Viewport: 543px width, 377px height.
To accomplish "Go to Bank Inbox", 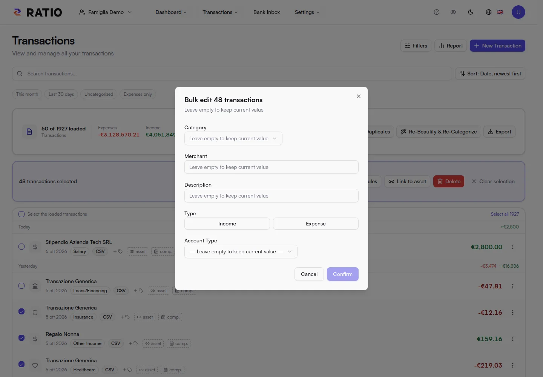I will 267,12.
